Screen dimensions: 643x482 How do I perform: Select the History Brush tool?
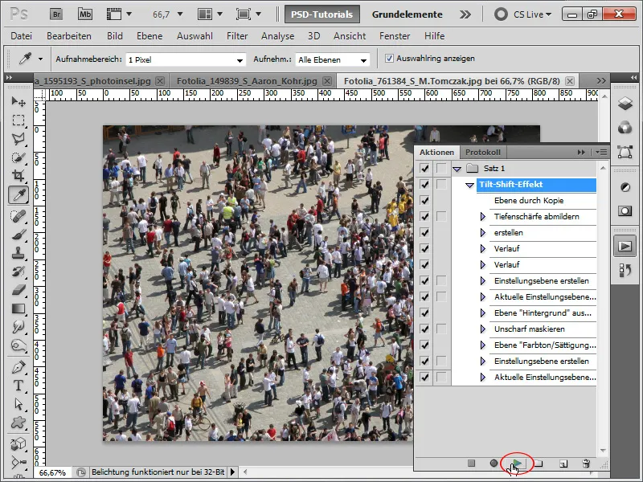18,272
